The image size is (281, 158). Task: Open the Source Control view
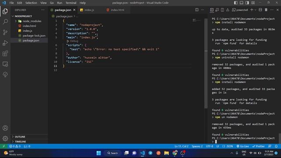(x=5, y=32)
